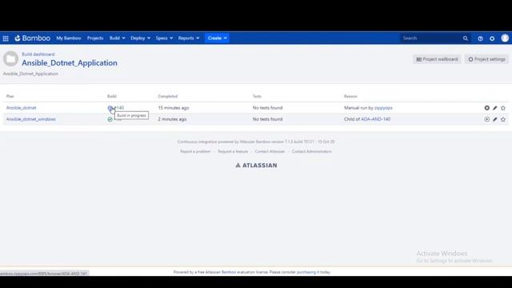Click the '2 minutes ago' completed cell

pyautogui.click(x=172, y=119)
